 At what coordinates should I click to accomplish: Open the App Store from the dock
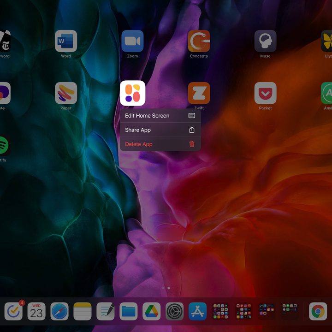click(197, 311)
